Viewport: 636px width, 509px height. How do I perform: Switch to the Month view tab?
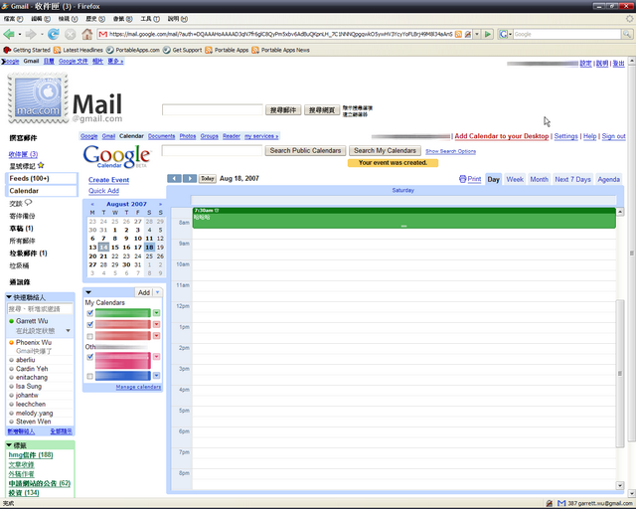539,179
